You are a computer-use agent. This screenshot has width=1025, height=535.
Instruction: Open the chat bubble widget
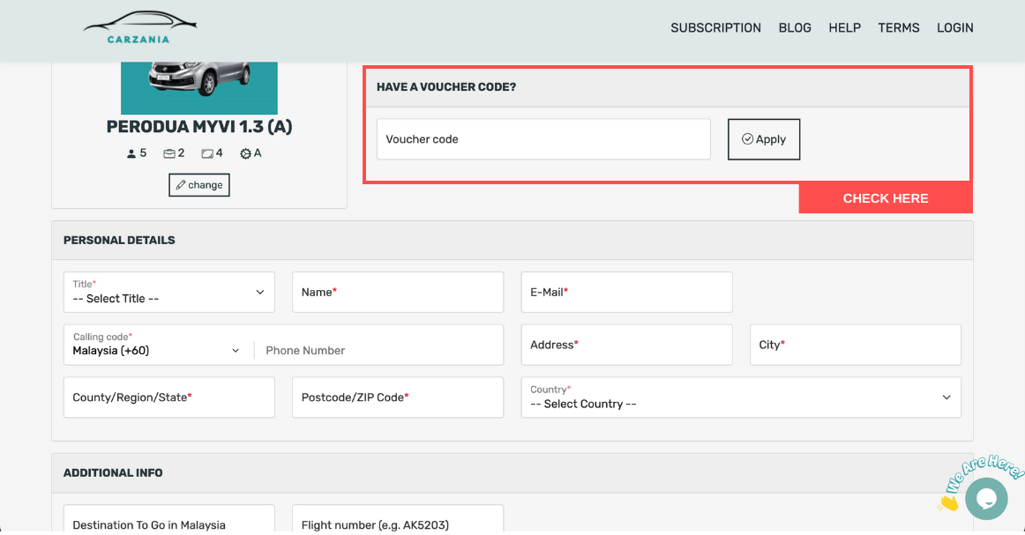pos(986,498)
